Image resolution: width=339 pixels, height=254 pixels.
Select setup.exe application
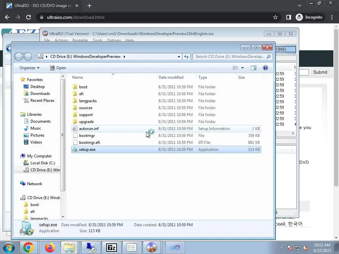click(x=166, y=149)
